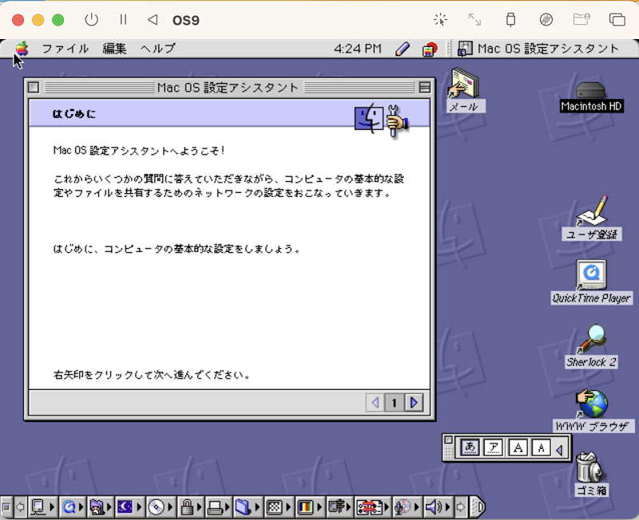Click the 4:24 PM menu bar clock
The image size is (639, 520).
(358, 49)
